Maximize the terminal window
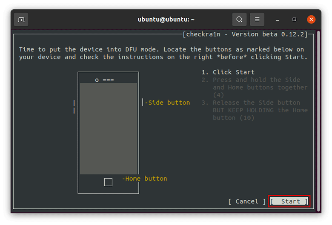Viewport: 332px width, 225px height. coord(294,20)
